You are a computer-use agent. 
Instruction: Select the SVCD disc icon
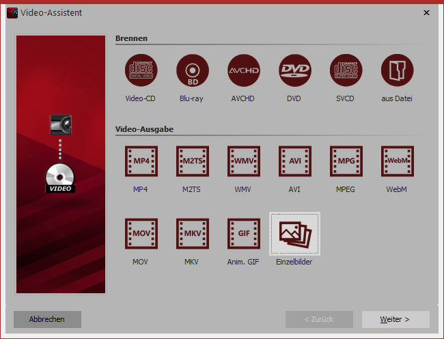(x=346, y=71)
